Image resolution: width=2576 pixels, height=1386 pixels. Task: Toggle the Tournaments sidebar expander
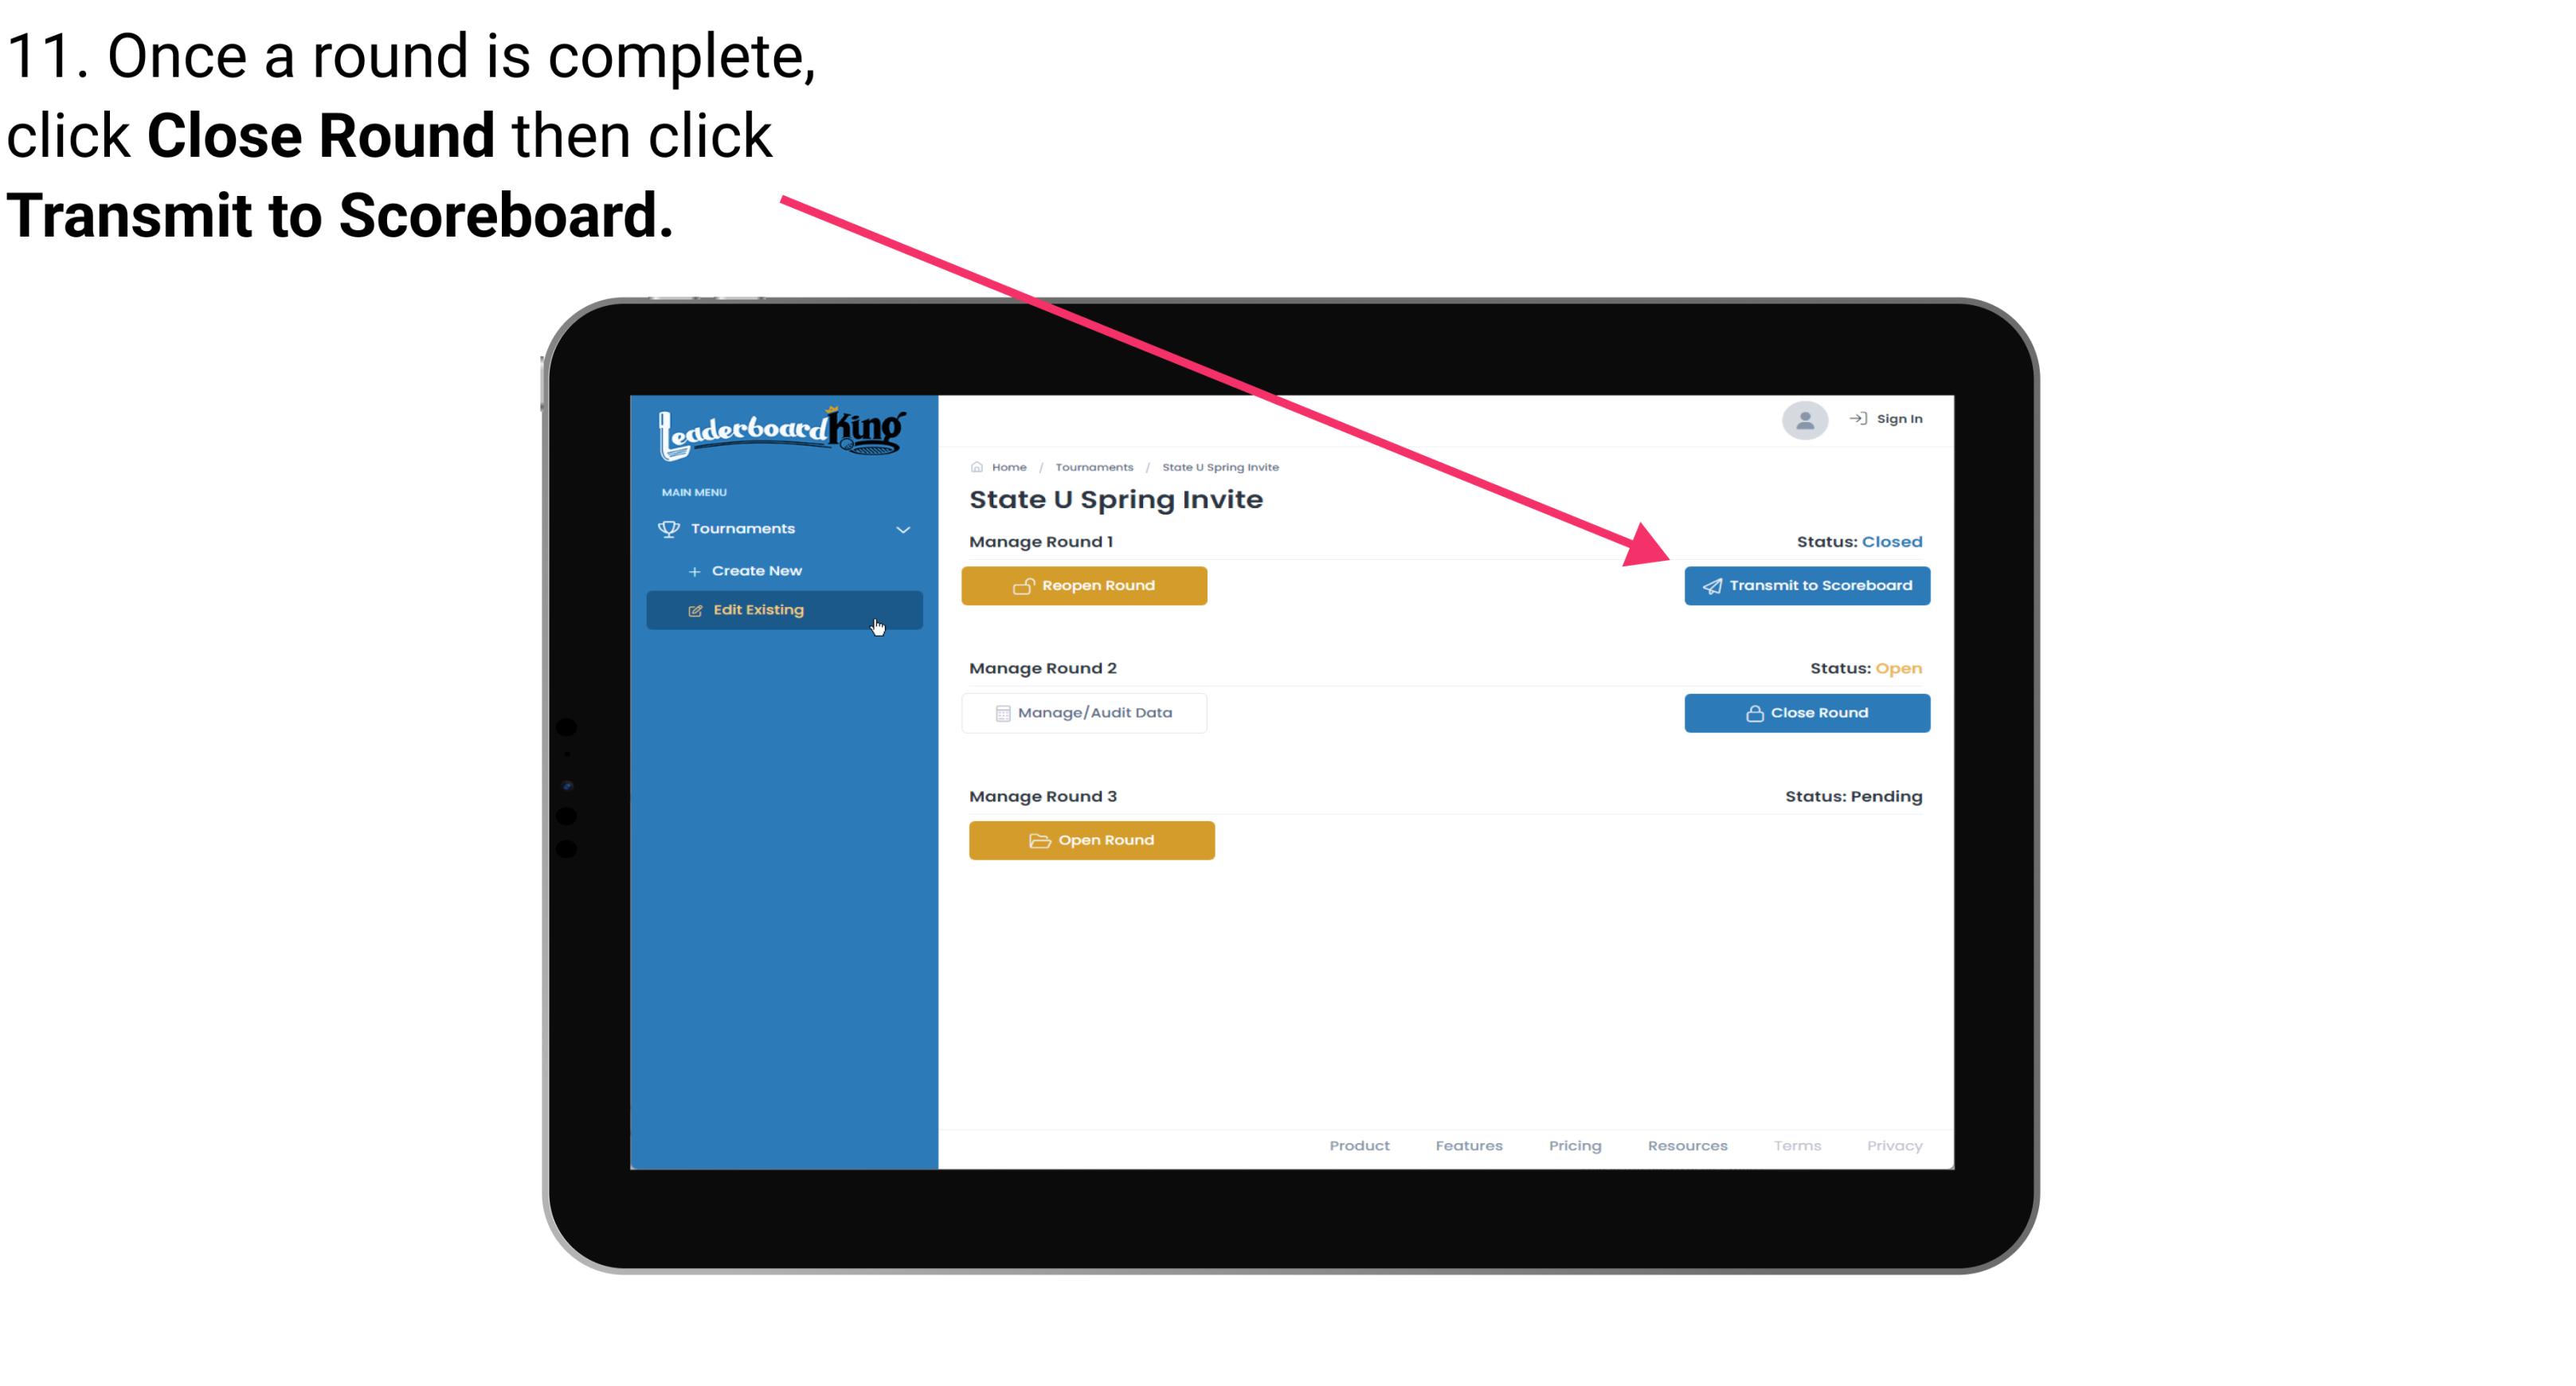(x=902, y=529)
